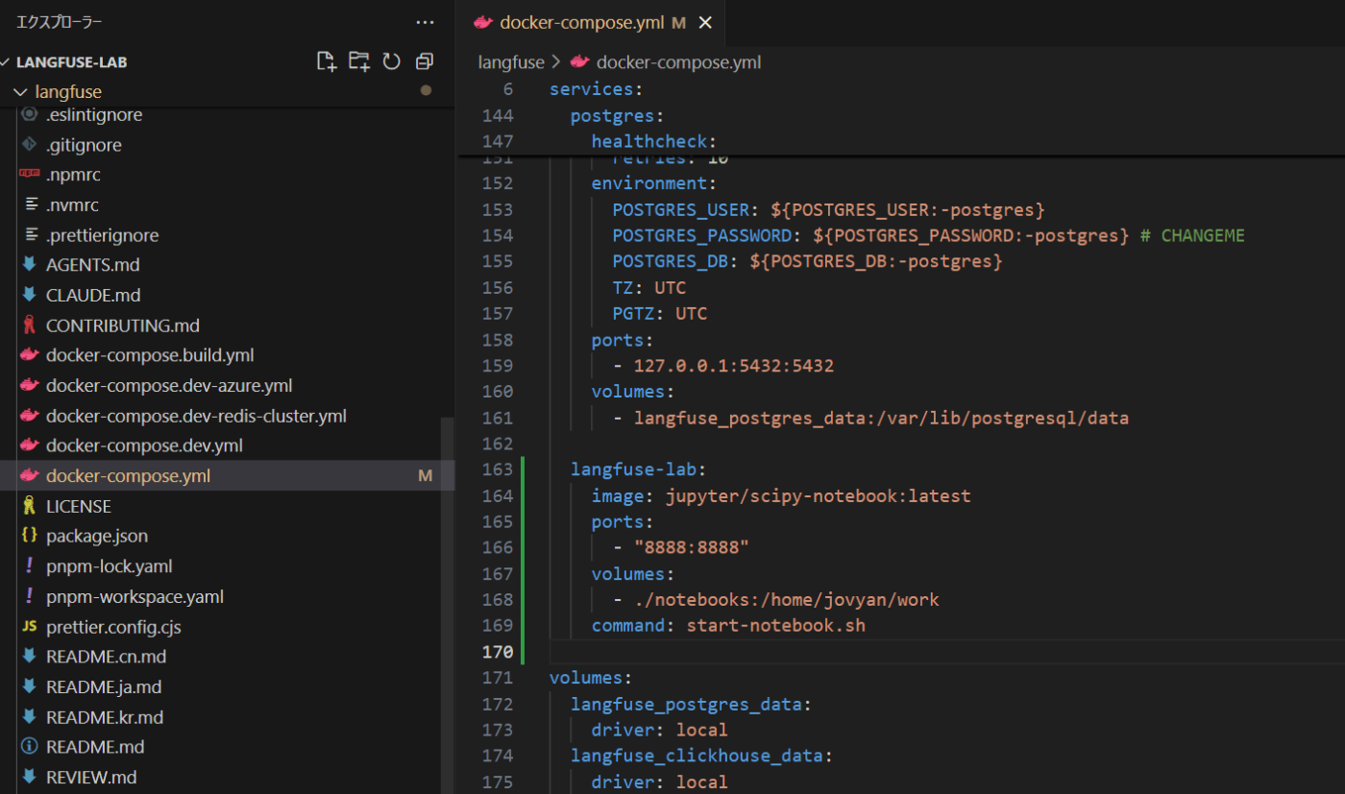Open CLAUDE.md from the file list
Screen dimensions: 1345x794
(92, 295)
